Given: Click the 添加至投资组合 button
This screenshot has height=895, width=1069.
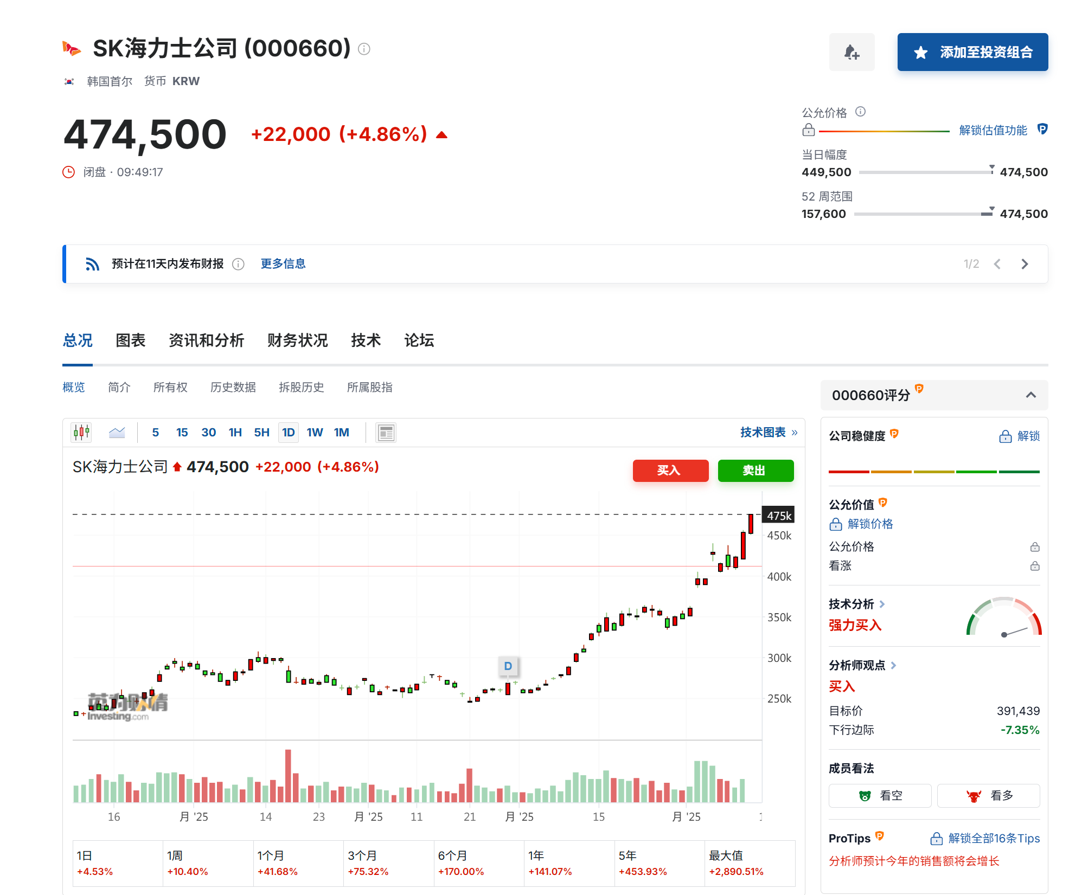Looking at the screenshot, I should (x=972, y=52).
